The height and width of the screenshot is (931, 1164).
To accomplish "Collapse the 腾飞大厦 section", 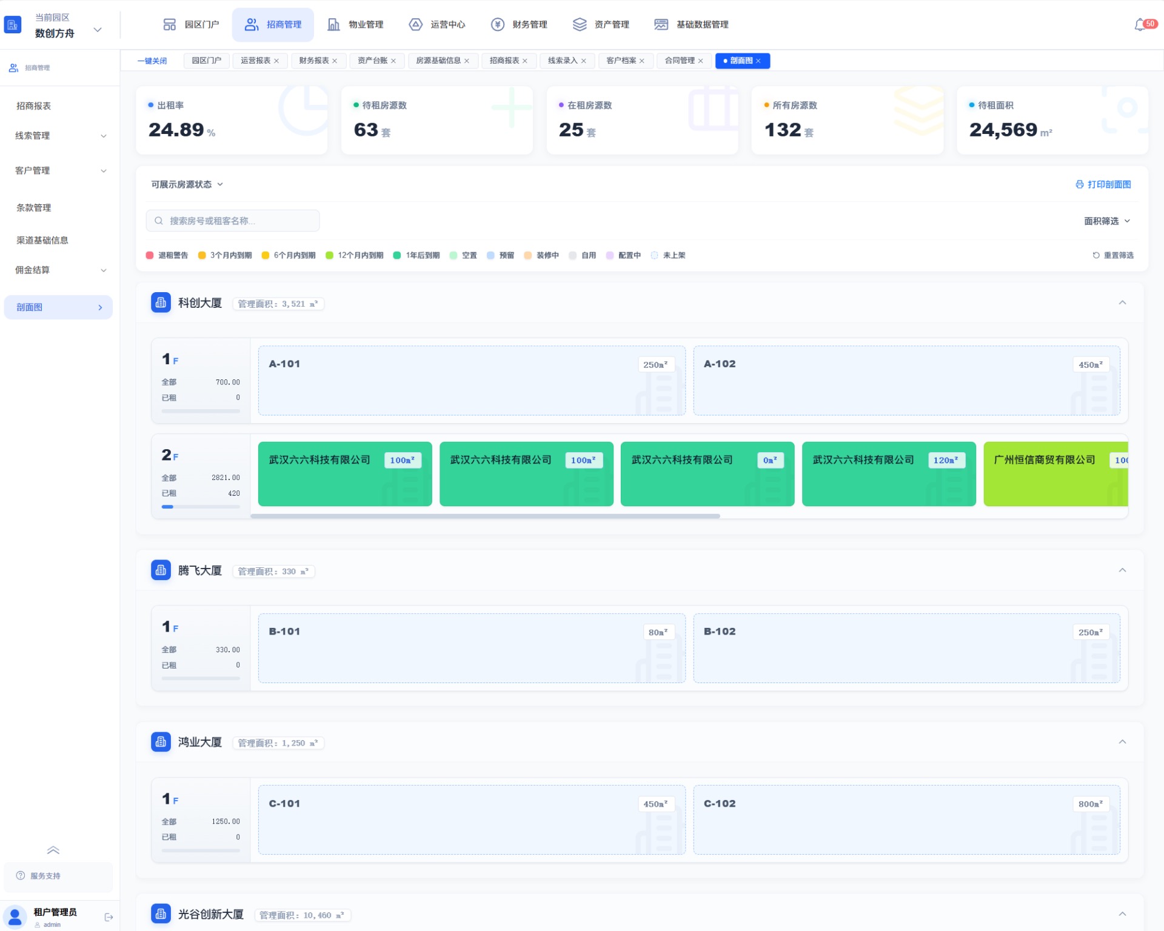I will (1122, 570).
